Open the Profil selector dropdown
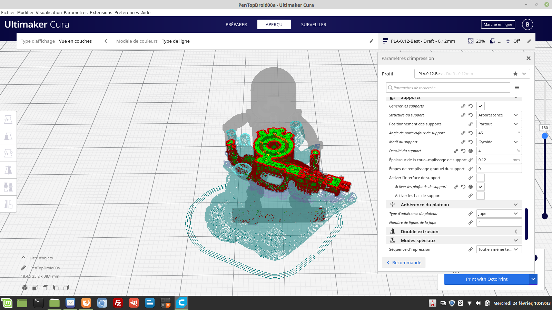552x310 pixels. pos(472,74)
